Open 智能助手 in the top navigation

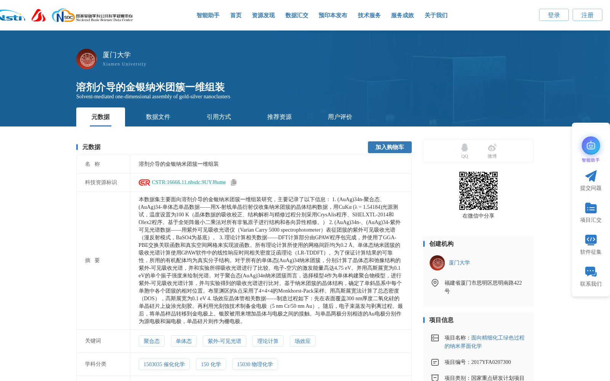click(208, 15)
